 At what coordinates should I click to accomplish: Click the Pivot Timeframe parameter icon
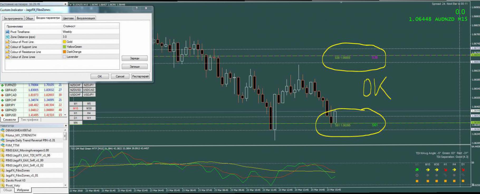tap(7, 32)
